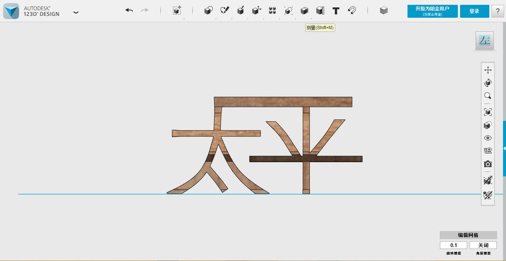Open the Primitives shapes tool
Screen dimensions: 506x261
(209, 11)
